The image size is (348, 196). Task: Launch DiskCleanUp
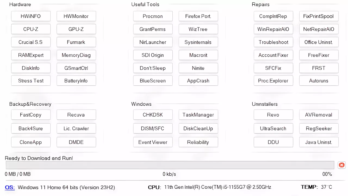[x=198, y=128]
